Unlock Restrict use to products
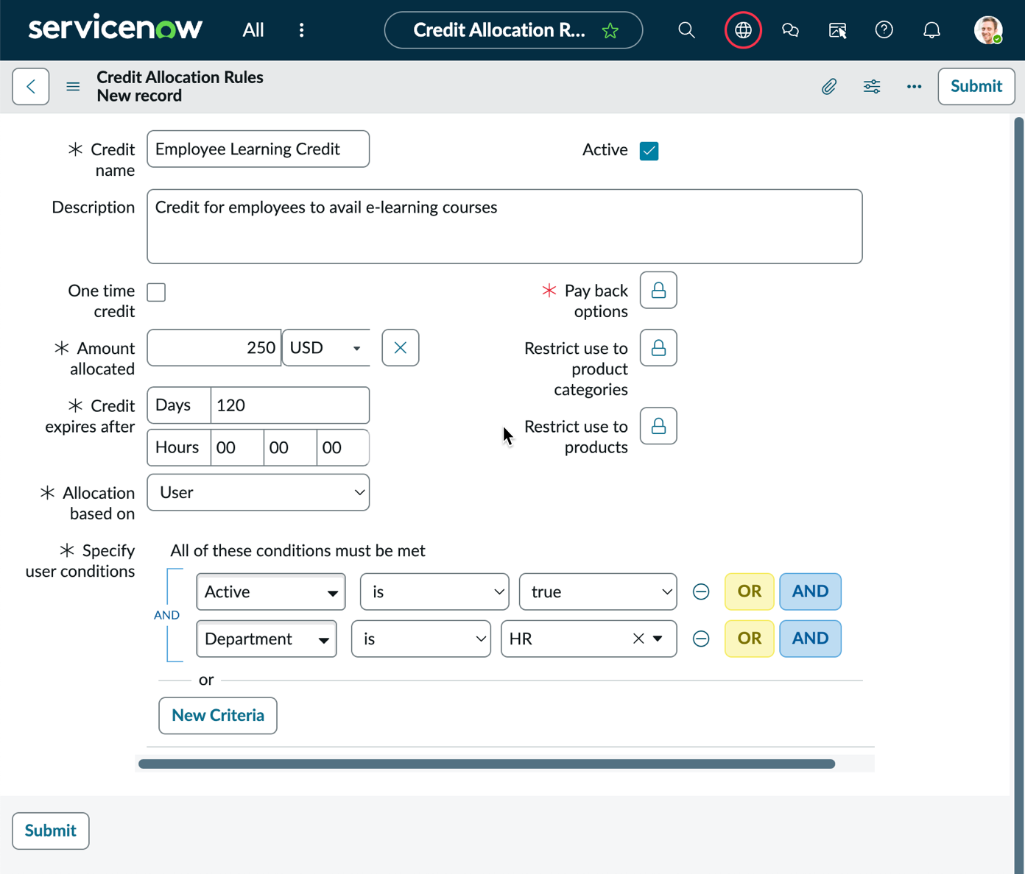This screenshot has height=874, width=1025. pyautogui.click(x=658, y=426)
